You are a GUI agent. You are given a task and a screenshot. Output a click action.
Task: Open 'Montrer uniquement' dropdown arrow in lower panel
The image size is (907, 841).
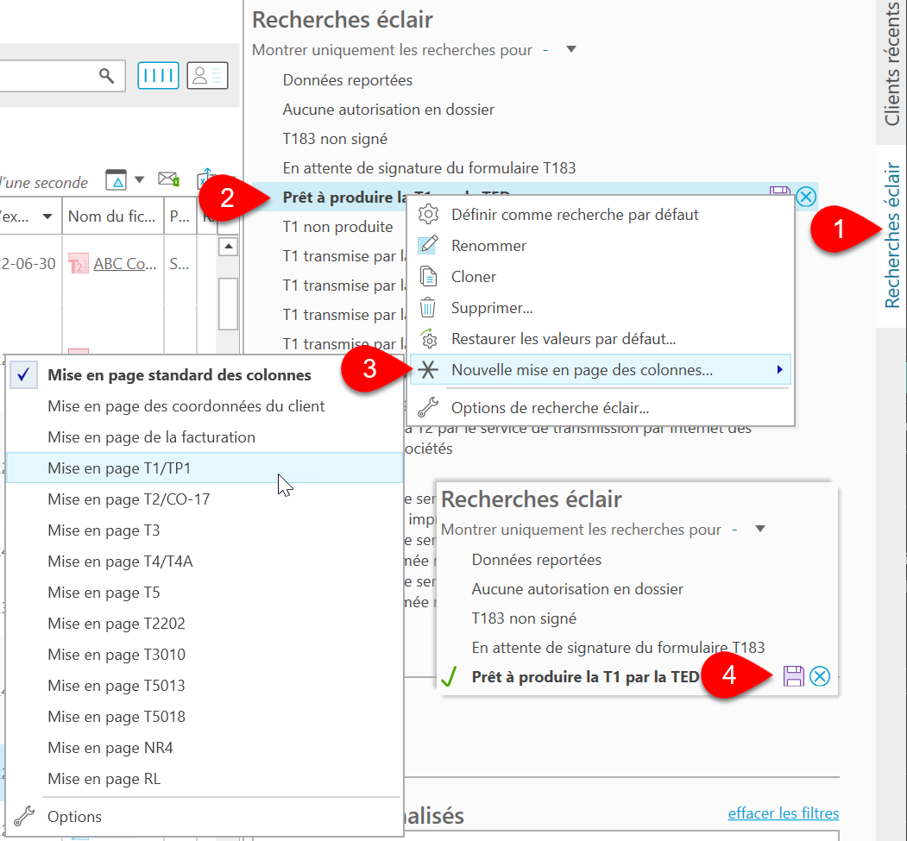coord(760,529)
